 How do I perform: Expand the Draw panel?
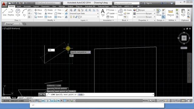18,20
